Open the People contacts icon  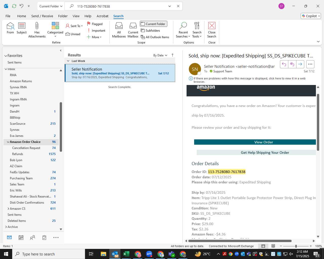click(33, 238)
